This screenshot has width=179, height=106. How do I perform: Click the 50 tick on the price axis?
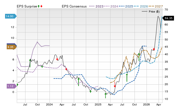(x=166, y=40)
